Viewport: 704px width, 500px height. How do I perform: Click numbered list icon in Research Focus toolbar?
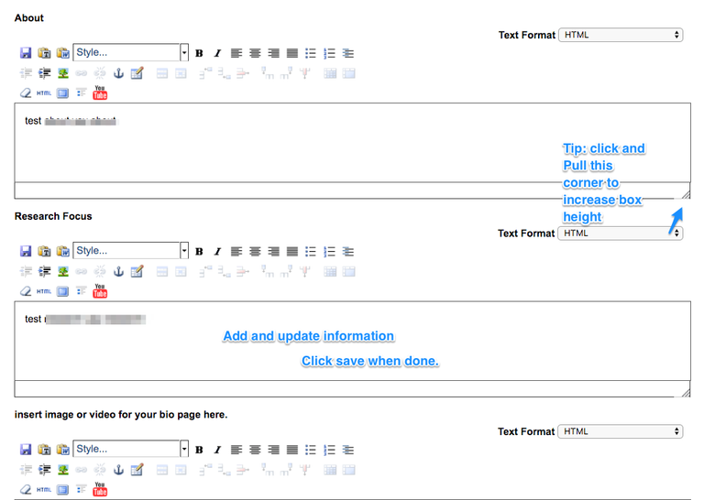click(x=330, y=252)
